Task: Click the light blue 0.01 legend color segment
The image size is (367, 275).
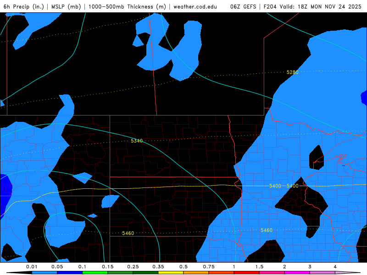Action: [x=44, y=273]
